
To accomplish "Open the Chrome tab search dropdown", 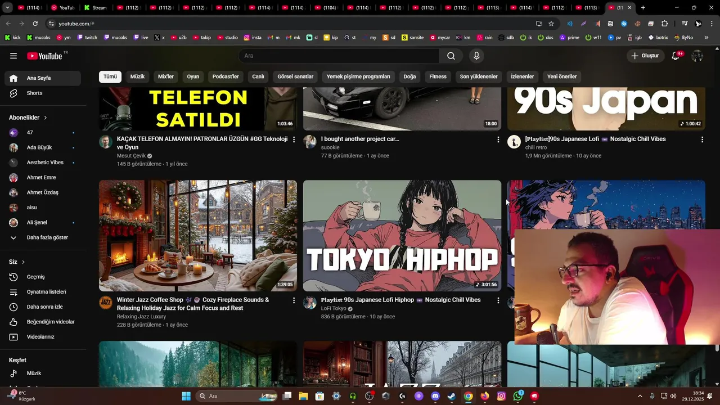I will coord(7,8).
